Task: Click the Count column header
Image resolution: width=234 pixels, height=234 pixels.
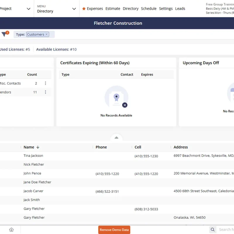Action: (32, 75)
